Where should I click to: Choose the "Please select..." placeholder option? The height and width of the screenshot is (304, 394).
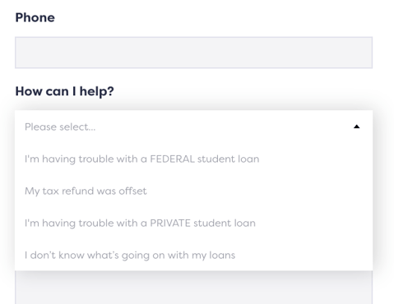click(x=193, y=127)
